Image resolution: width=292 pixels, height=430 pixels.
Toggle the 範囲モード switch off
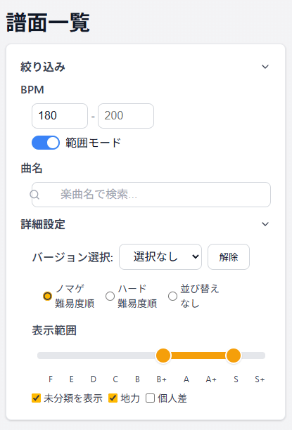pos(46,143)
